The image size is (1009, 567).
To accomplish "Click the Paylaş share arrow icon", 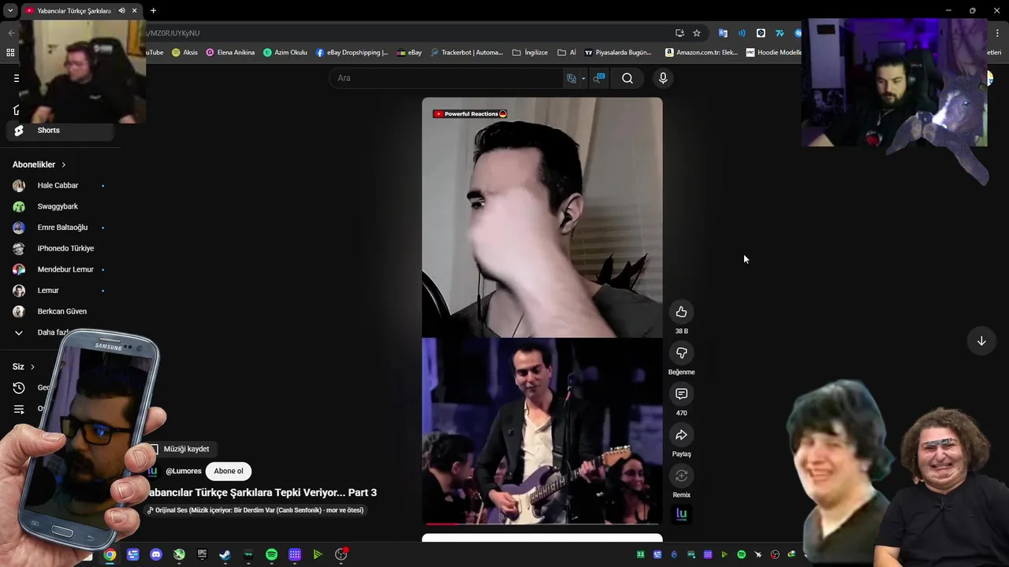I will tap(681, 435).
